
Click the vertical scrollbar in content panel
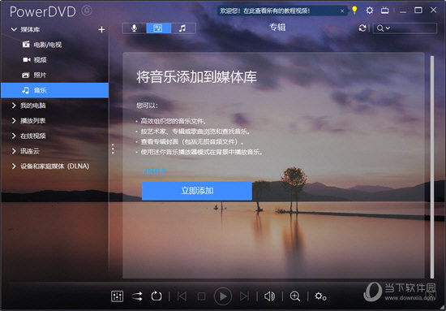pos(432,166)
